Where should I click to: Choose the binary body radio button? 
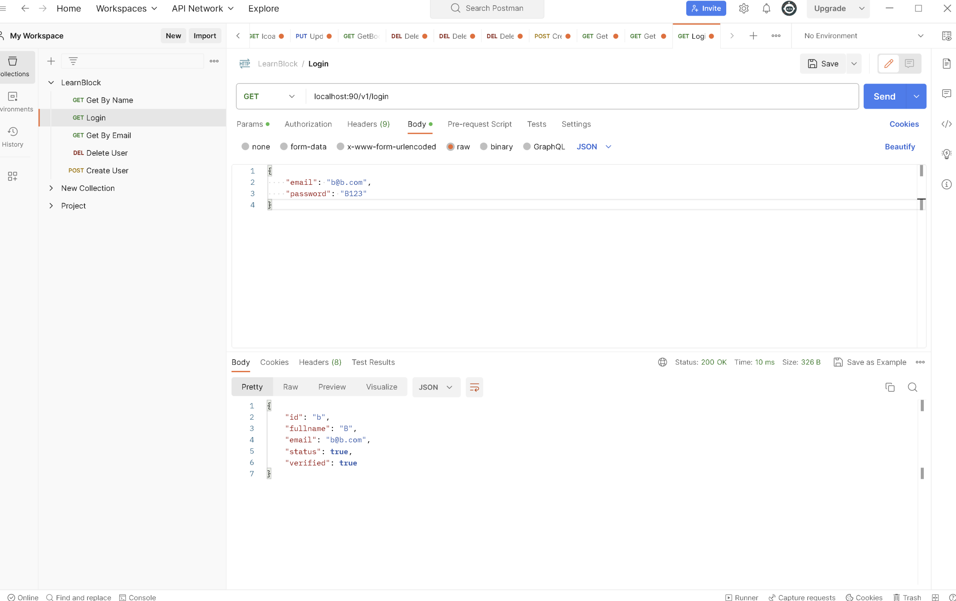[483, 147]
